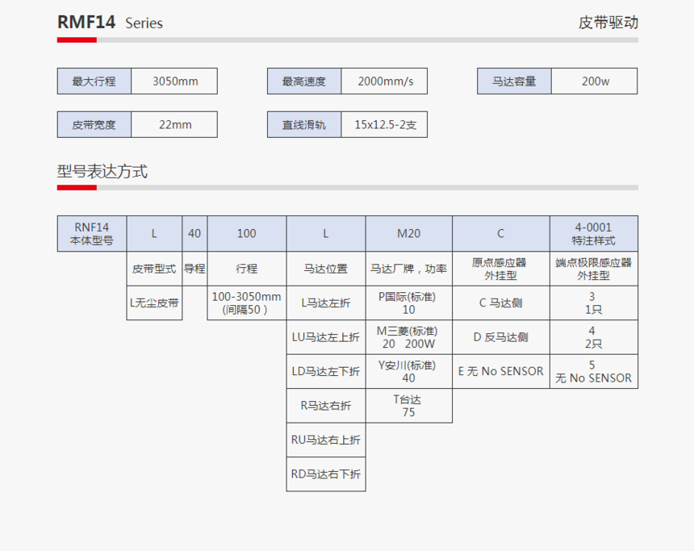
Task: Click the red accent bar under 型号表达方式
Action: tap(77, 188)
